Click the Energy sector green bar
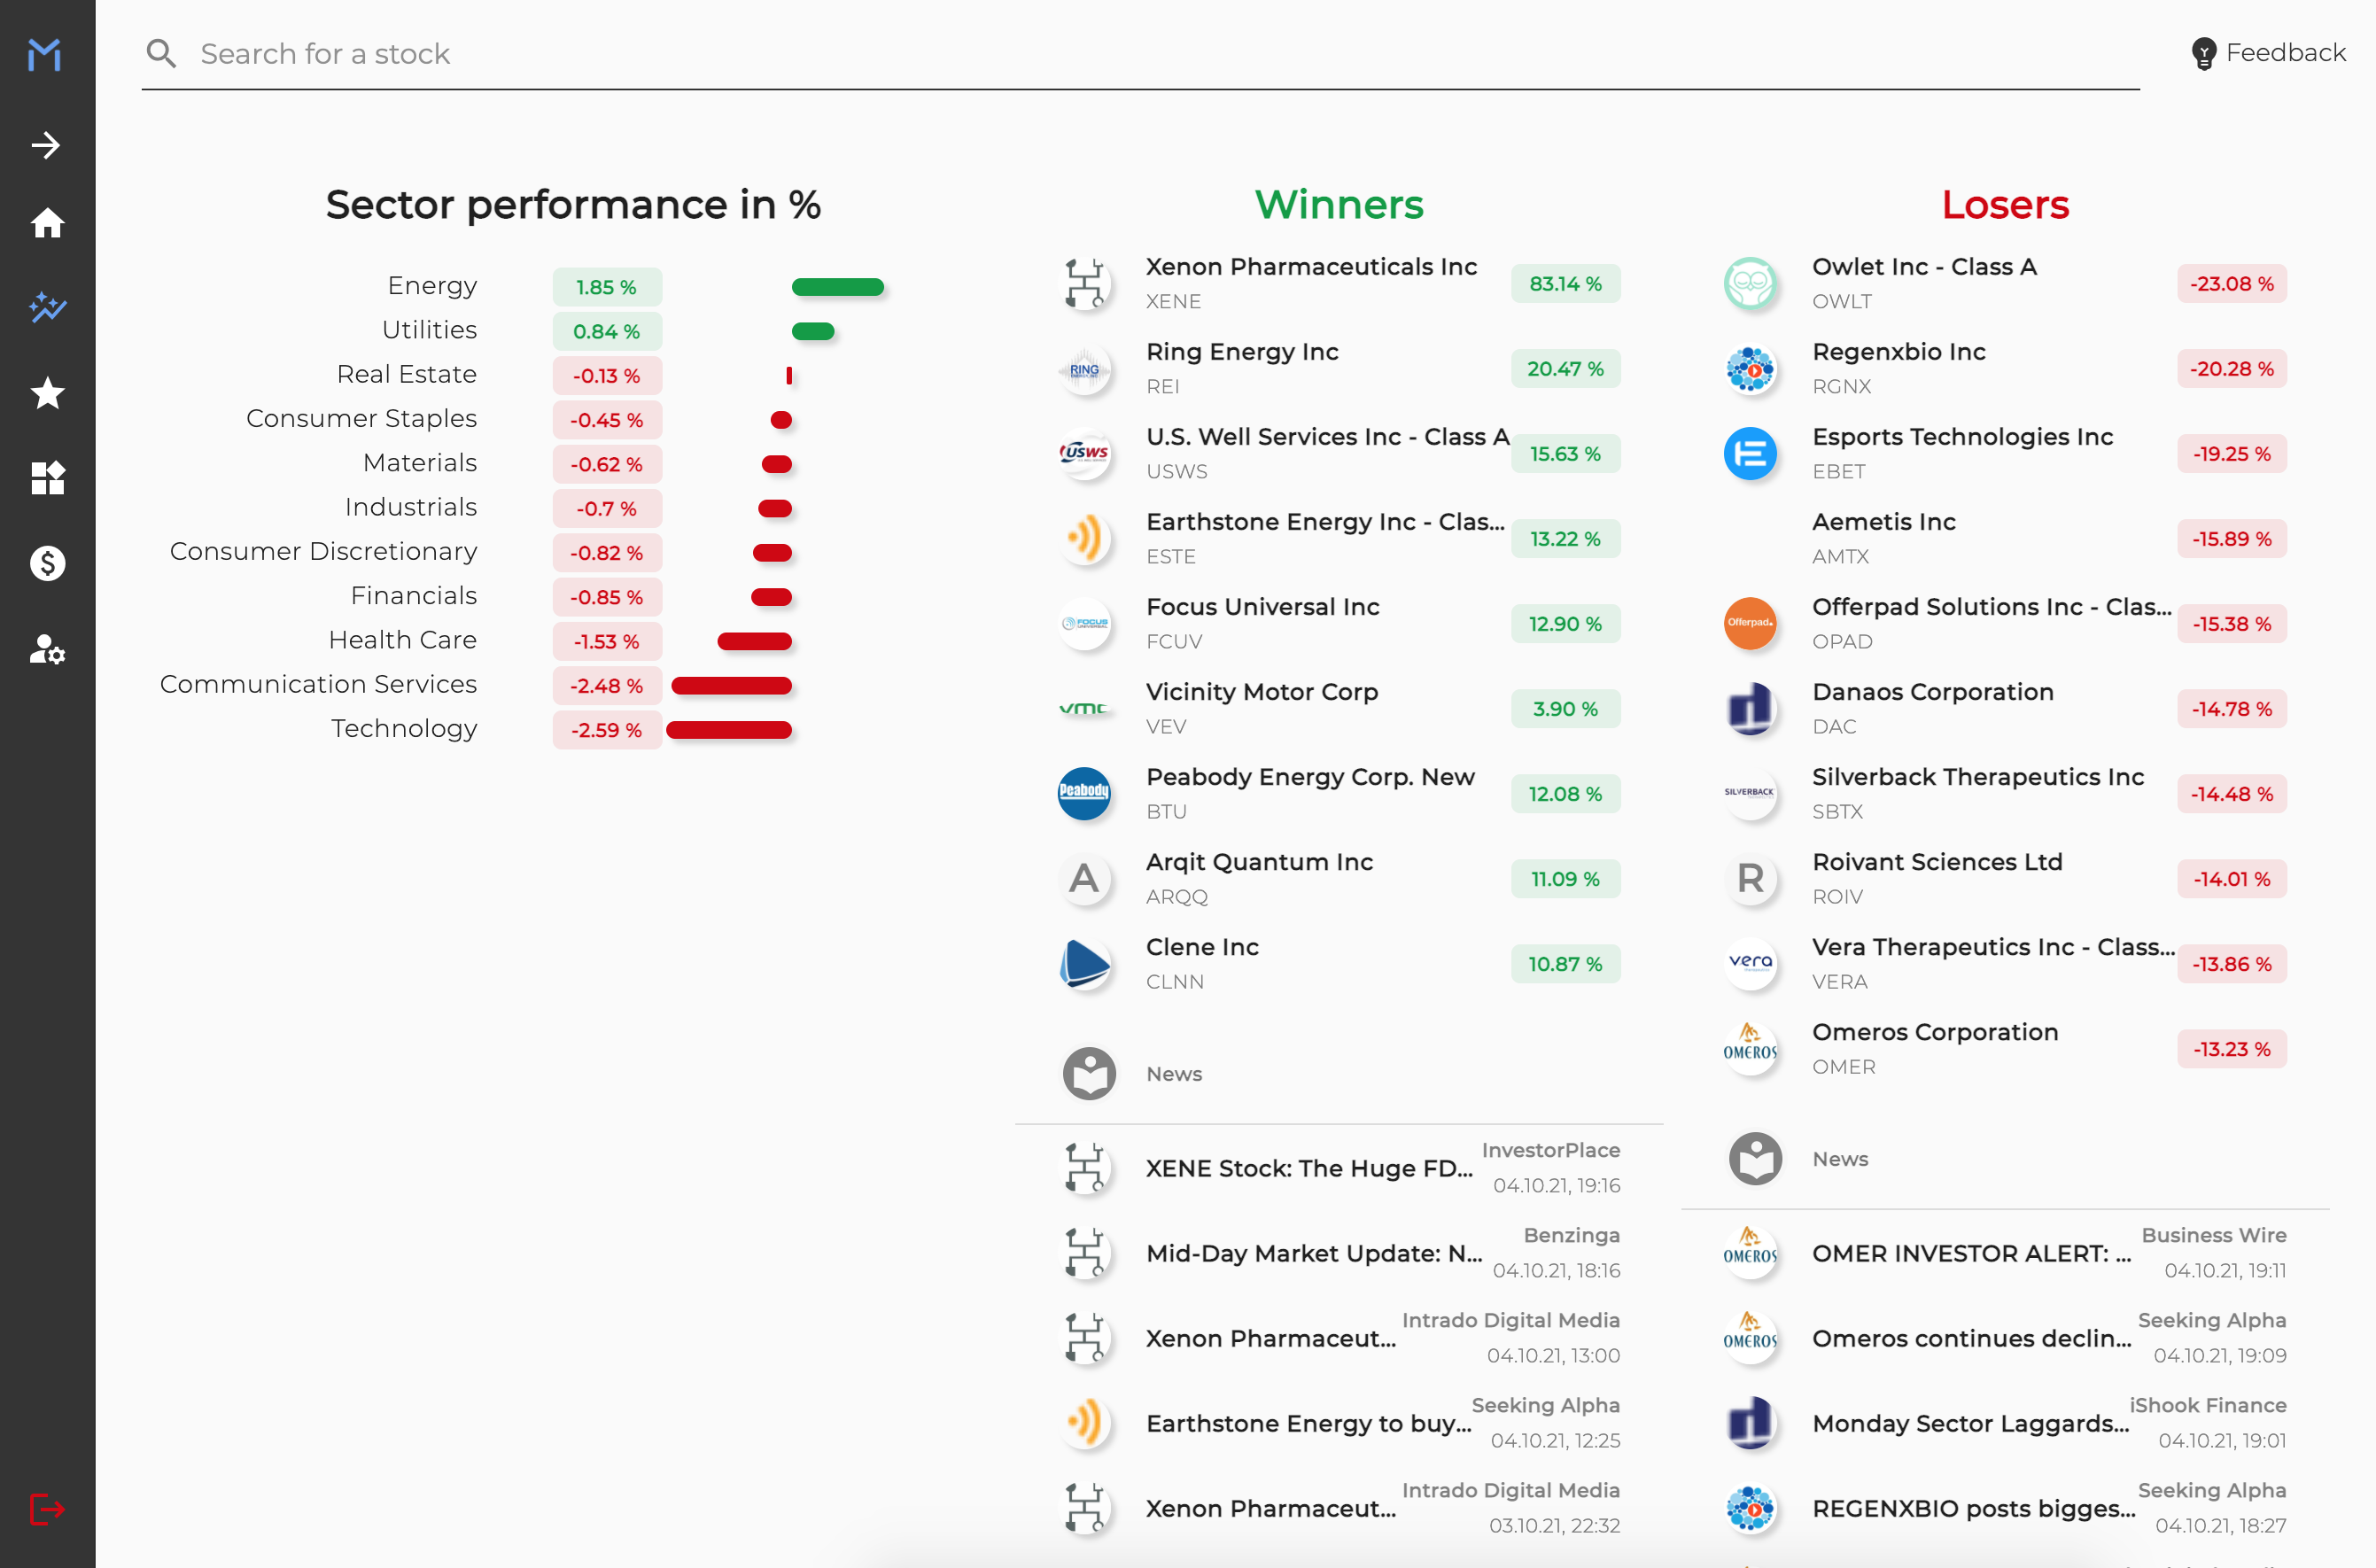 tap(838, 288)
